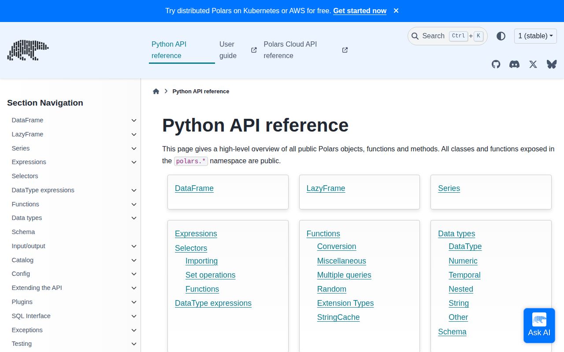Go to Other under Data types
564x352 pixels.
pyautogui.click(x=458, y=317)
